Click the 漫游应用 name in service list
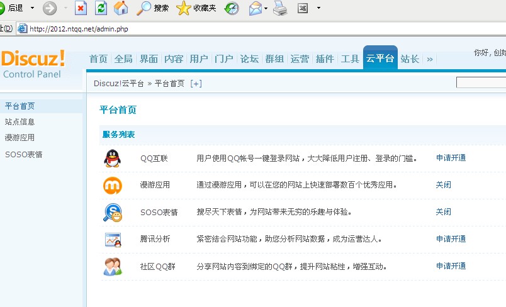Viewport: 506px width, 307px height. point(155,185)
